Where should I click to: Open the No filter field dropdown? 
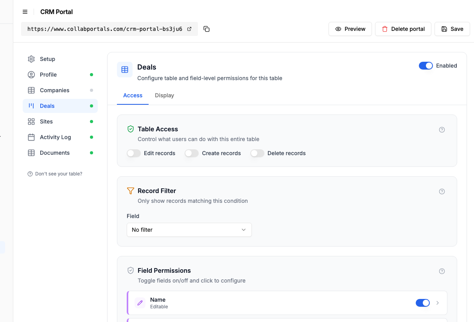[189, 230]
